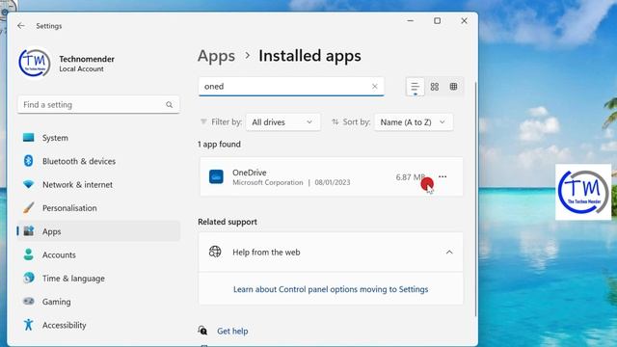Screen dimensions: 617x347
Task: Click the Technomender profile picture
Action: tap(35, 64)
